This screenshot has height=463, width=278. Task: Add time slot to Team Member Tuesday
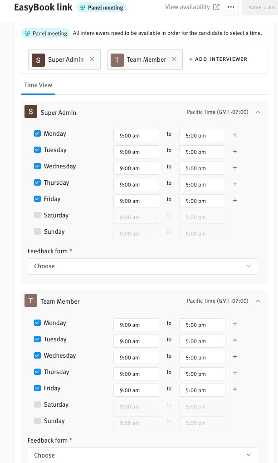(235, 340)
